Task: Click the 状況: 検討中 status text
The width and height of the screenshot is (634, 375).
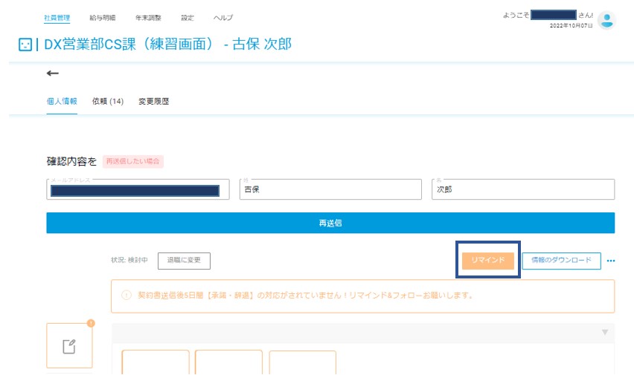Action: 129,261
